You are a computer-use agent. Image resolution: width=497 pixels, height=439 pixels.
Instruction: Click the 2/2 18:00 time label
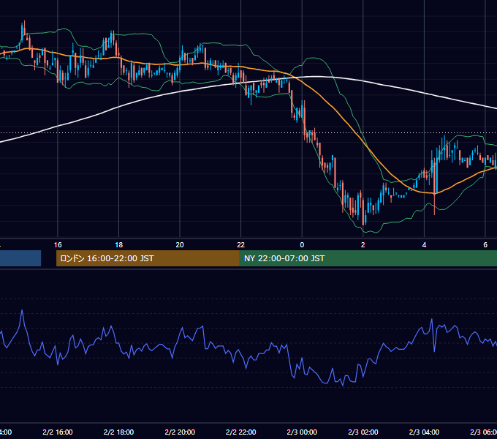119,432
